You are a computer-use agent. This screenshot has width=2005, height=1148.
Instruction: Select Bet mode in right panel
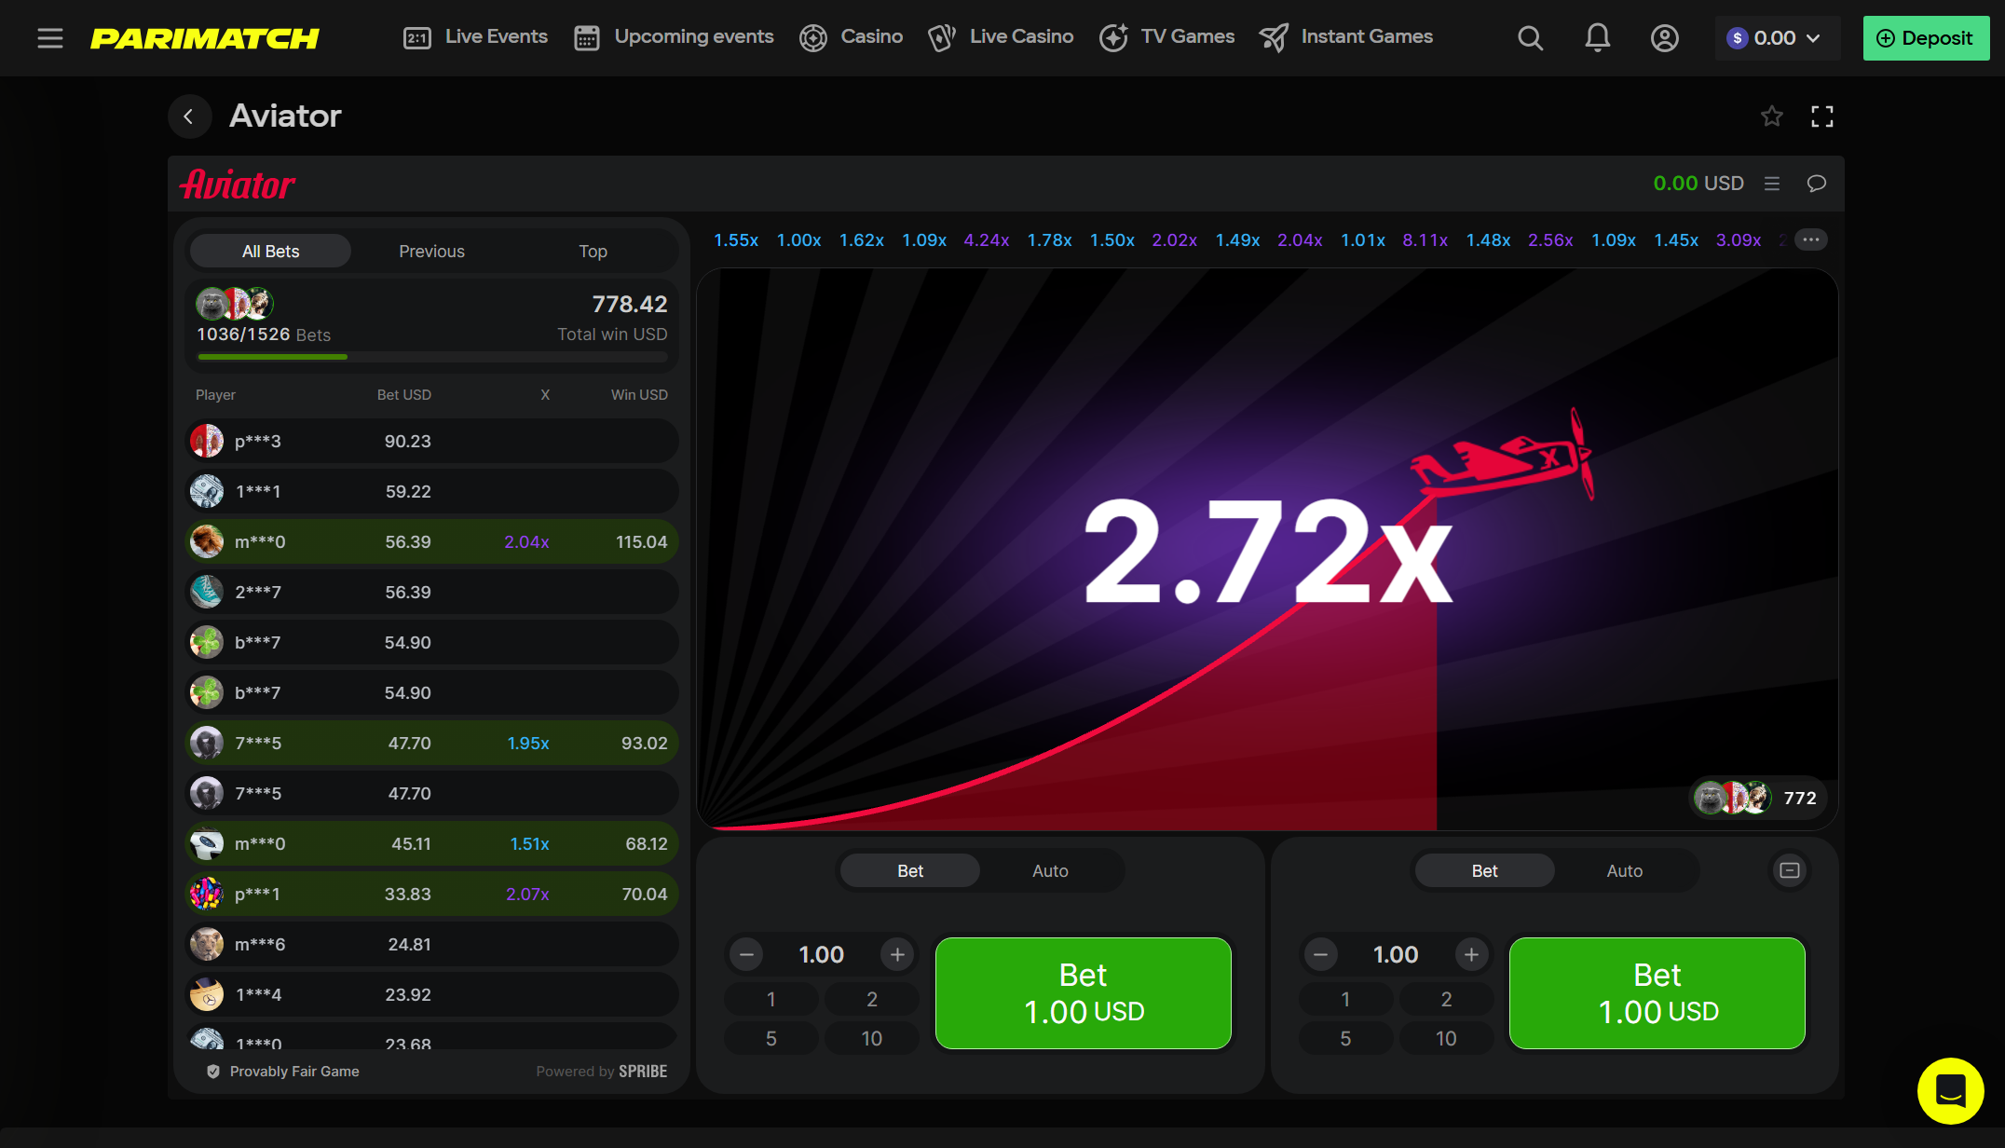[1484, 870]
